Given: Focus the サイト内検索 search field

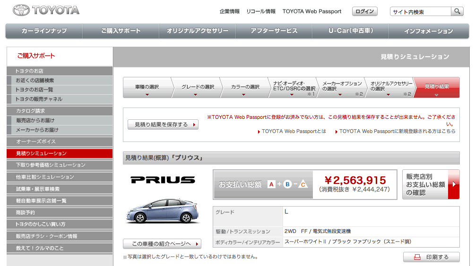Looking at the screenshot, I should 421,11.
